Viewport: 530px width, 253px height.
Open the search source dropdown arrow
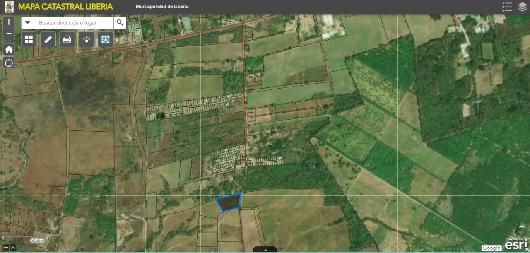tap(27, 23)
